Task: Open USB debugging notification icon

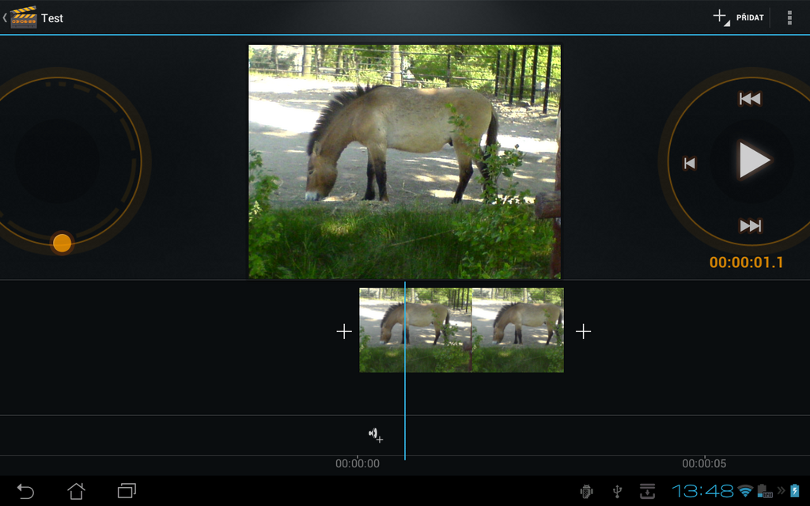Action: (x=587, y=490)
